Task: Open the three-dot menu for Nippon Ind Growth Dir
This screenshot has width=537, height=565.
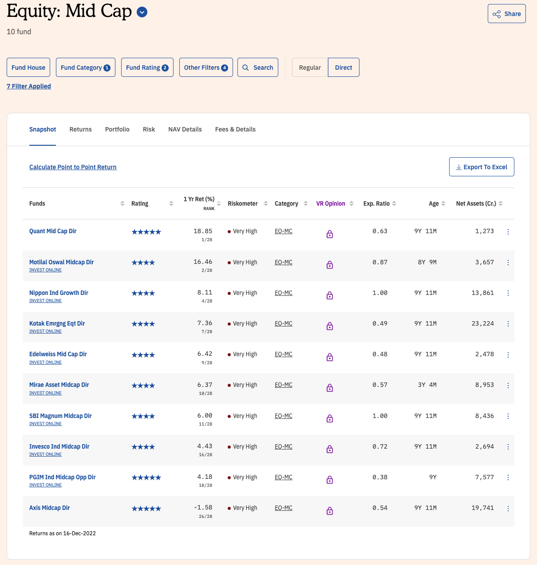Action: tap(508, 293)
